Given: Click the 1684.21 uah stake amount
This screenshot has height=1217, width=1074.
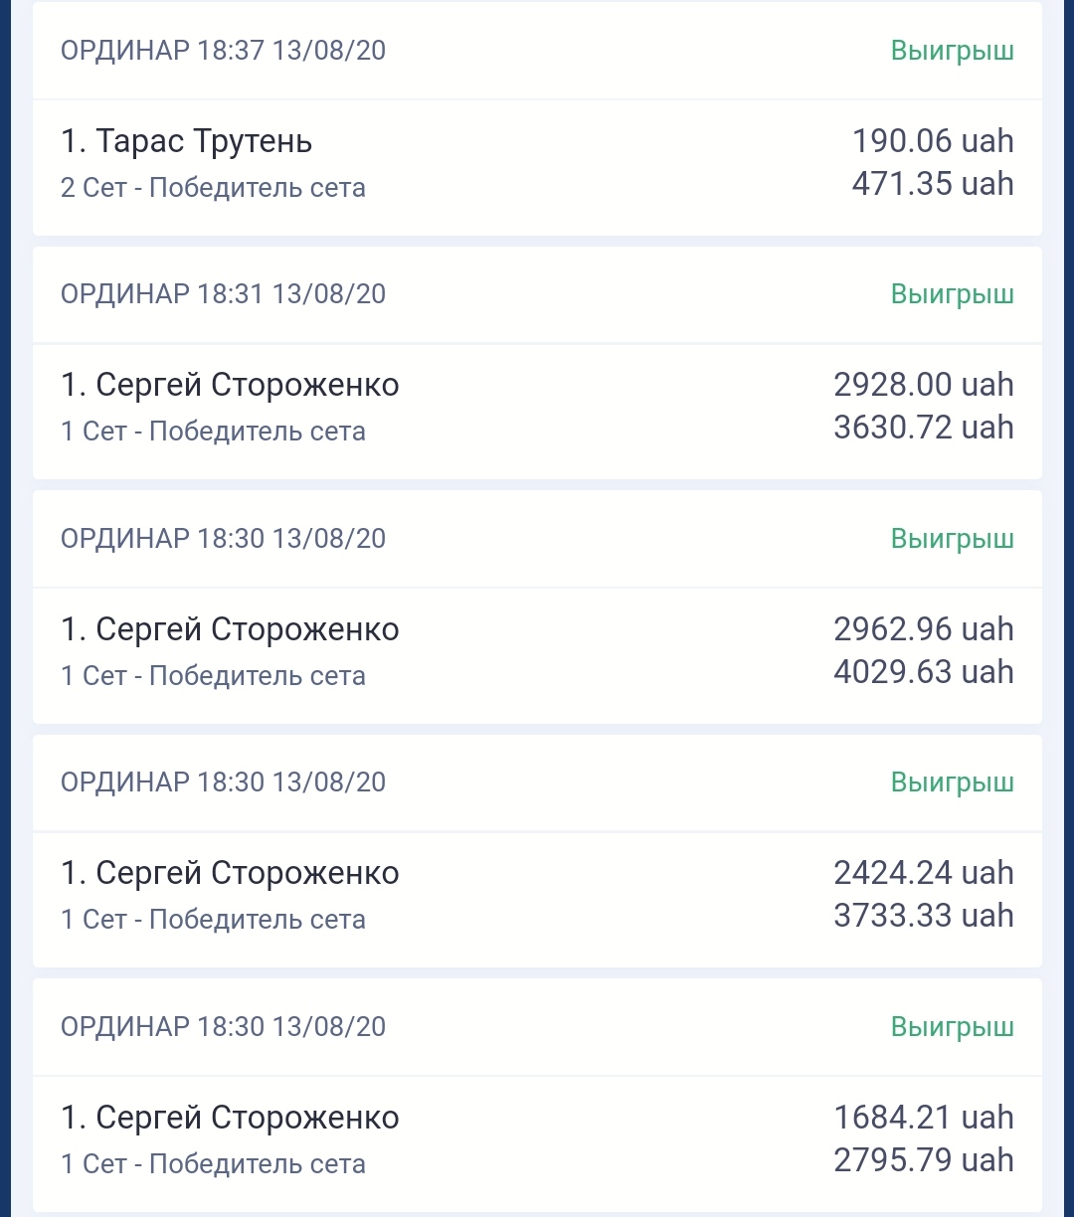Looking at the screenshot, I should click(924, 1118).
